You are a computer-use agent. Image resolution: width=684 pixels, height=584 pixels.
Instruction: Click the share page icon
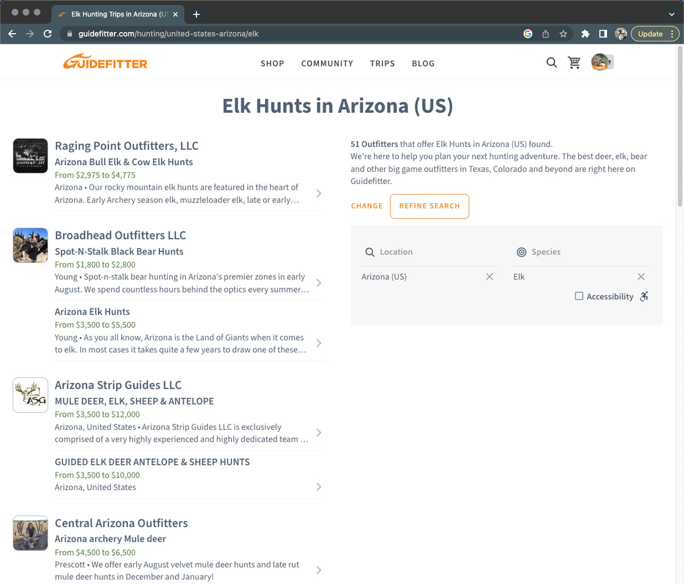(545, 34)
